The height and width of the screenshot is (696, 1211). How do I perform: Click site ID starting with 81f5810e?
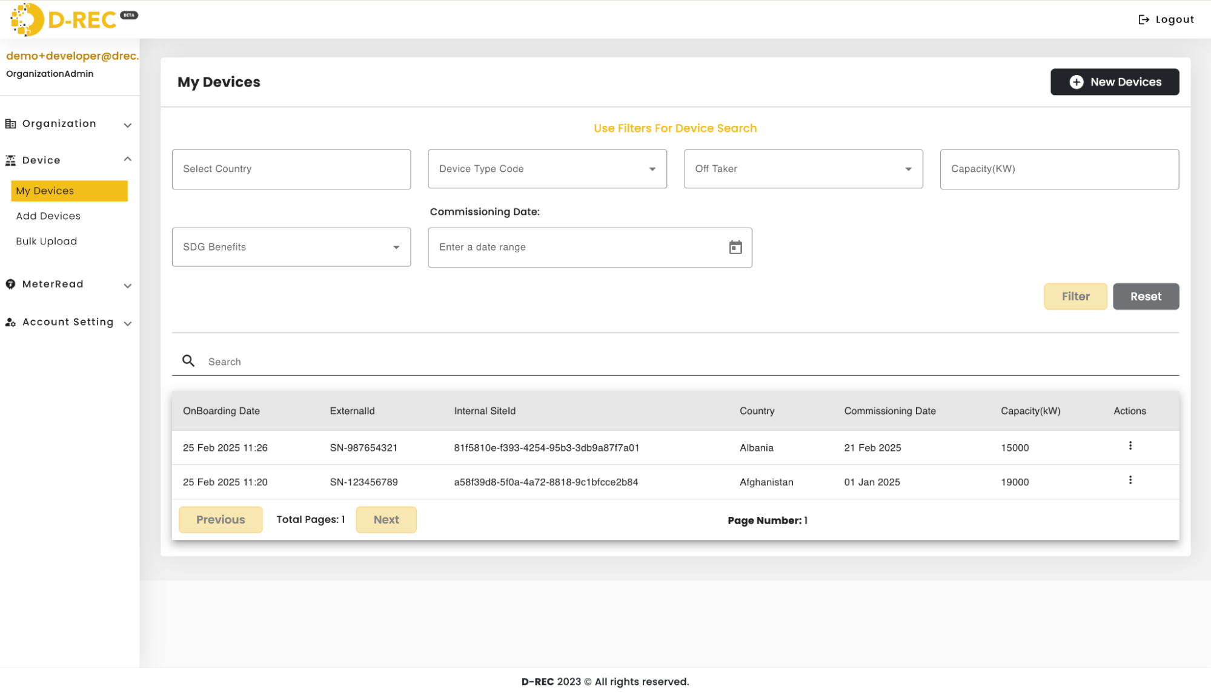click(x=546, y=448)
